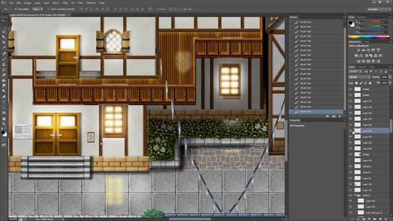
Task: Add a Curves adjustment
Action: tap(368, 50)
